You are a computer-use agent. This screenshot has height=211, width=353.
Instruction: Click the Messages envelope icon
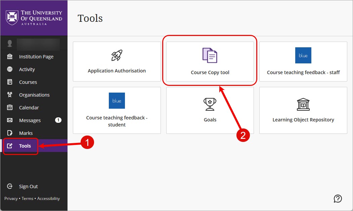(x=10, y=120)
